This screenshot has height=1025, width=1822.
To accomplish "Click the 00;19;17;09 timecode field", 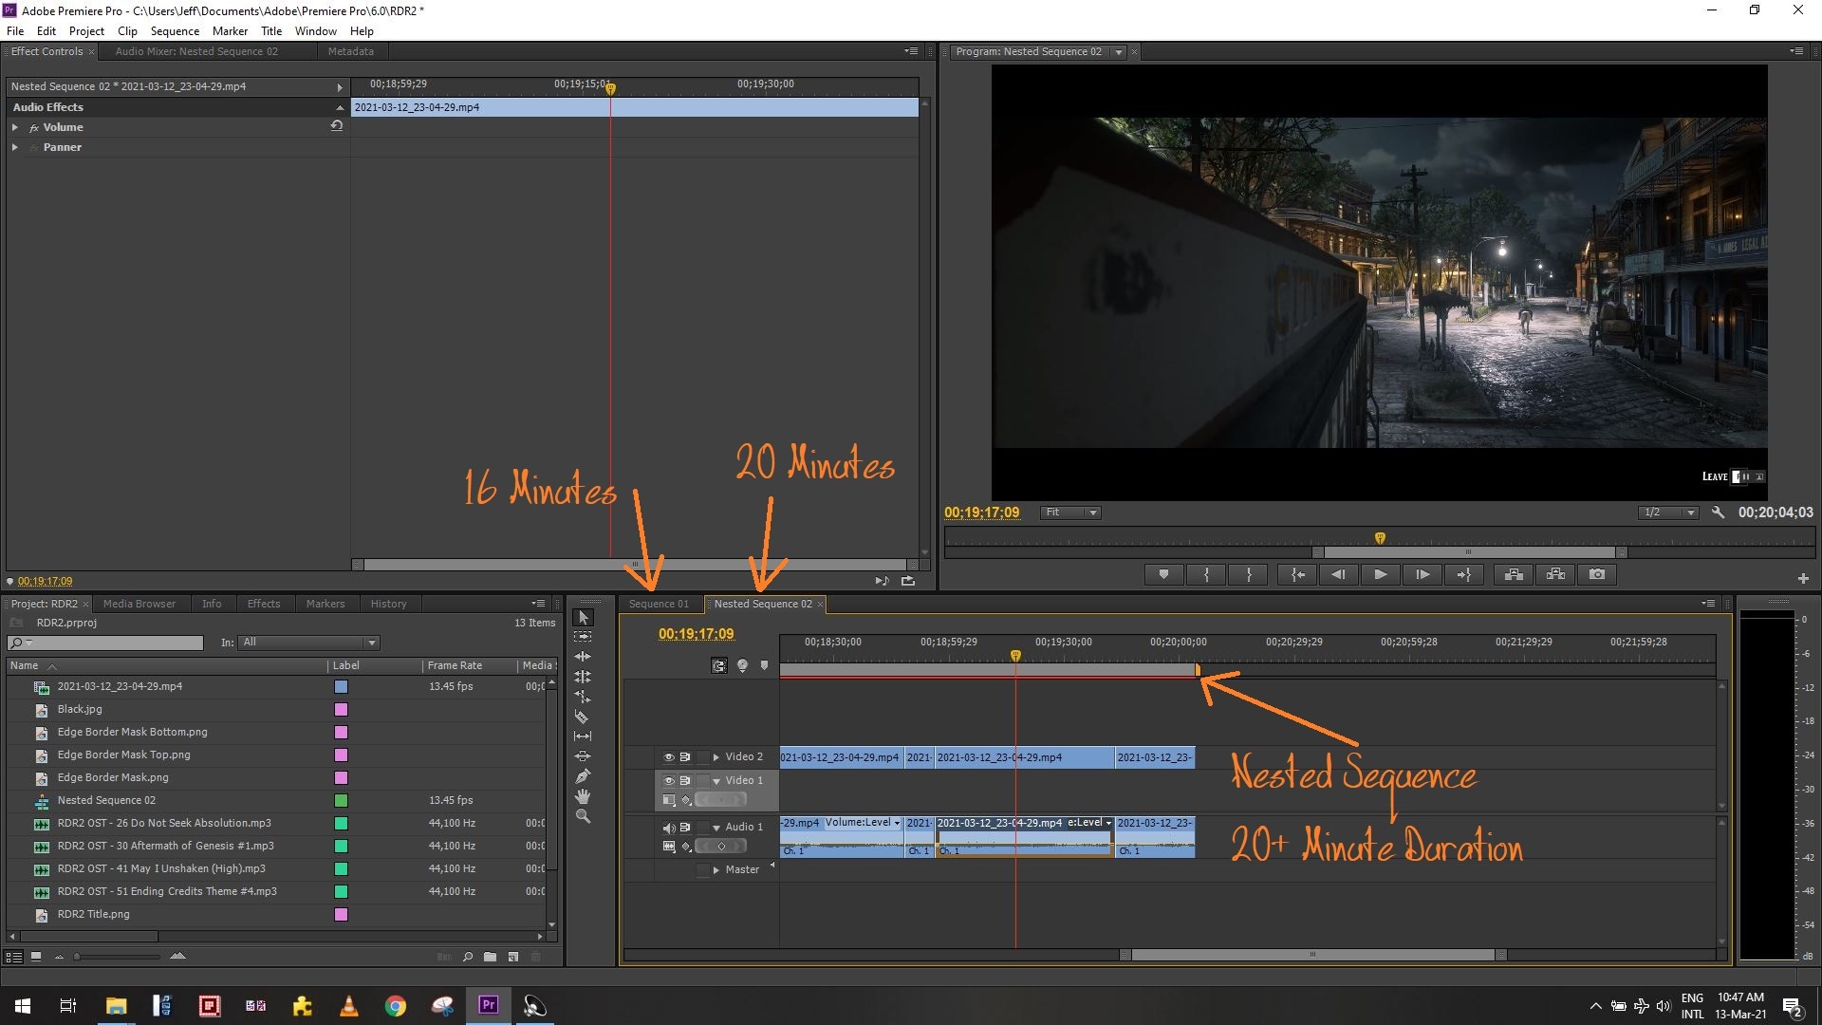I will pyautogui.click(x=697, y=634).
